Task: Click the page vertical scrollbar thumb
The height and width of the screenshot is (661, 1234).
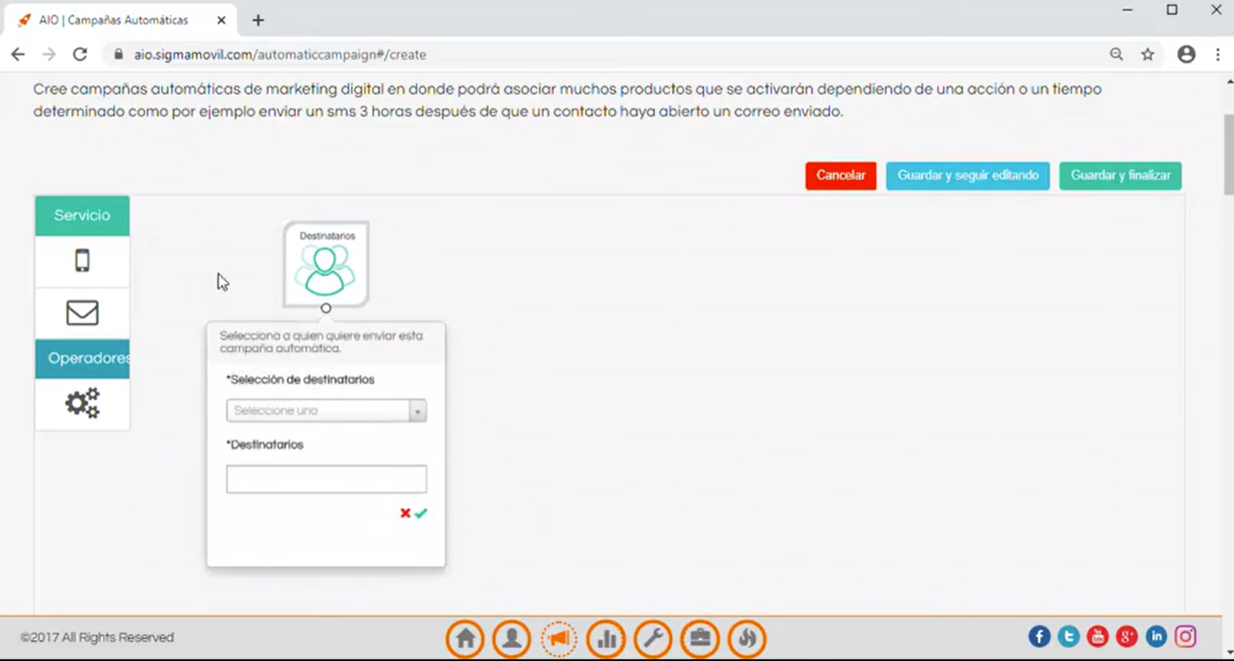Action: click(x=1229, y=154)
